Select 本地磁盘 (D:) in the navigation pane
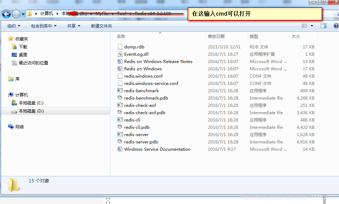Image resolution: width=339 pixels, height=204 pixels. (55, 111)
